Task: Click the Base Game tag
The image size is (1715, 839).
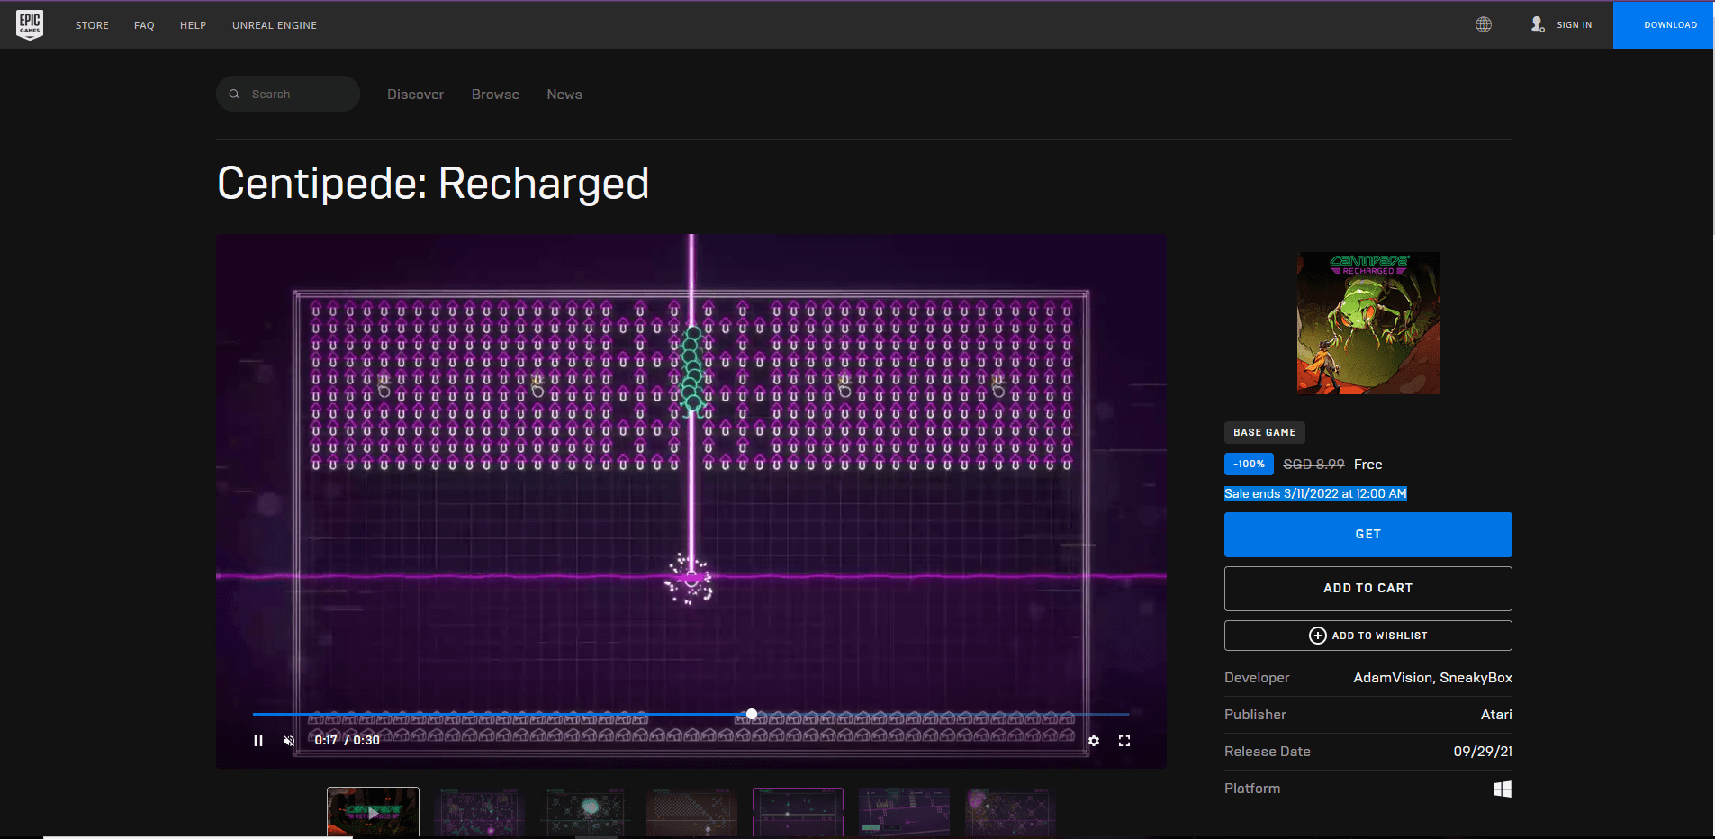Action: click(x=1264, y=432)
